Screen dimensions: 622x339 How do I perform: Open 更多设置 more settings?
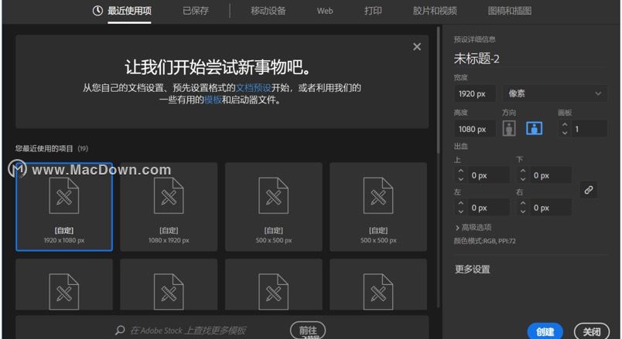[472, 270]
